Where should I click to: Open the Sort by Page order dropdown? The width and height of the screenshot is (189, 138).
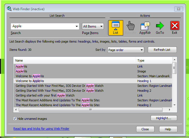(x=126, y=50)
